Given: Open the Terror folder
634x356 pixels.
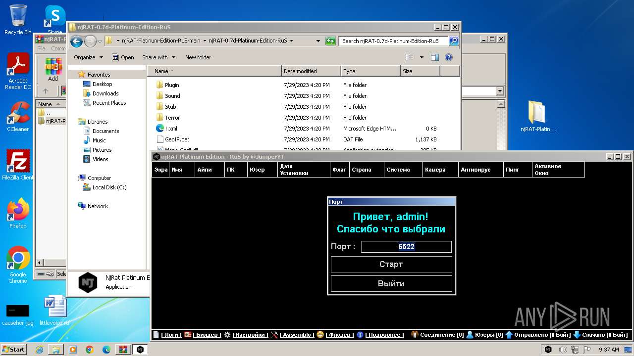Looking at the screenshot, I should [172, 118].
